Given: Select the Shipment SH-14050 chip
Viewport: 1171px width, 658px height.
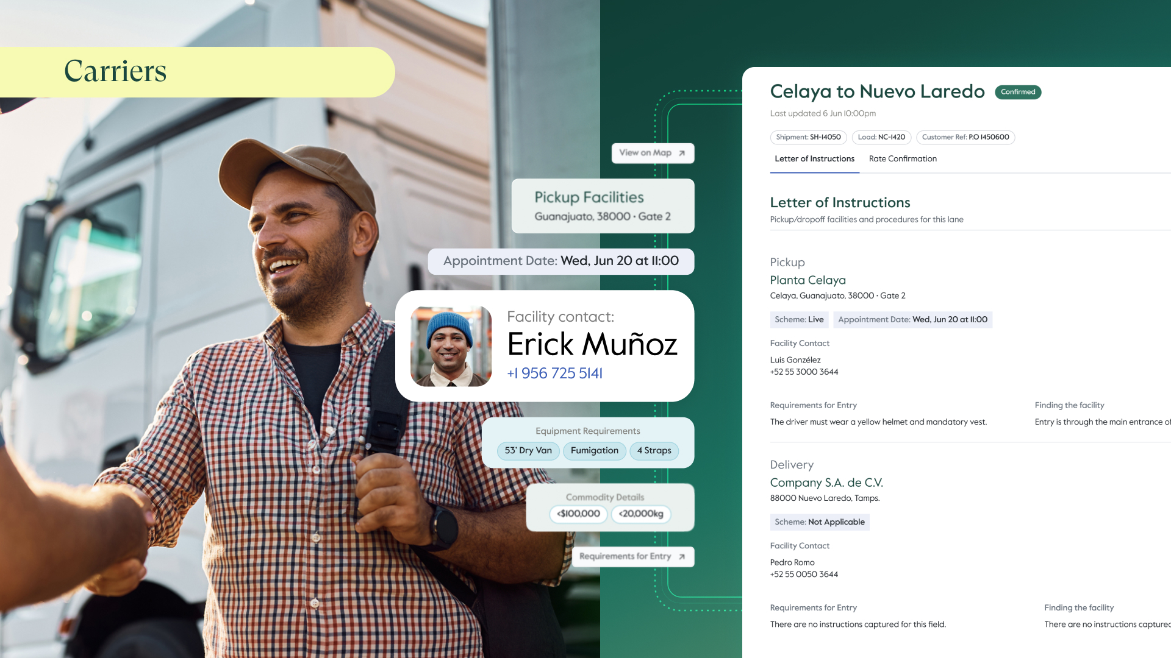Looking at the screenshot, I should (808, 138).
